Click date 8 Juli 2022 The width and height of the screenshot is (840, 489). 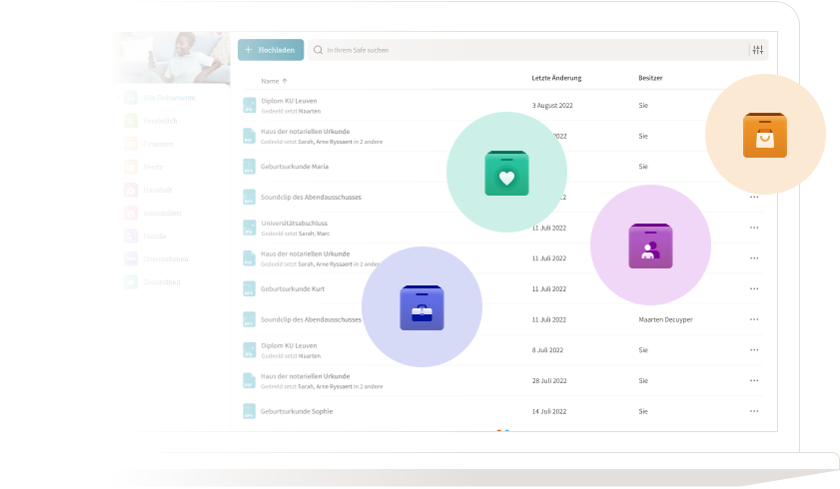pos(547,350)
